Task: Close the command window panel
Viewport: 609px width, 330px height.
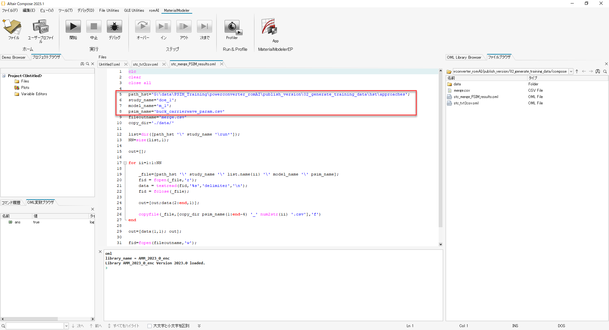Action: tap(100, 252)
